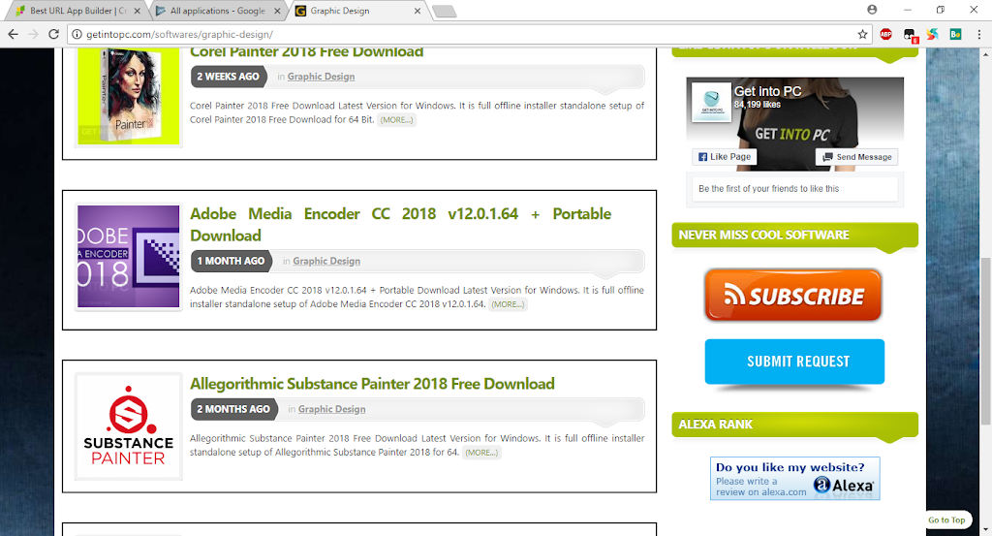Click the Facebook Send Message button
The image size is (992, 536).
[x=856, y=157]
